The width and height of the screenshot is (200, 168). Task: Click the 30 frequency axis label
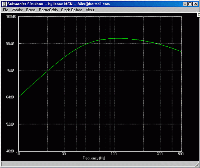pyautogui.click(x=64, y=154)
